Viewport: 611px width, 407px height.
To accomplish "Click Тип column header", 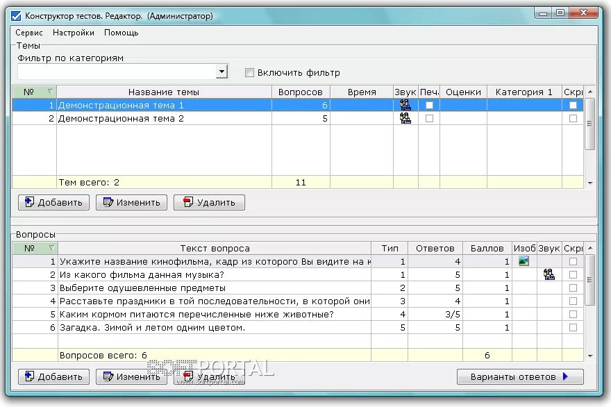I will [x=390, y=249].
